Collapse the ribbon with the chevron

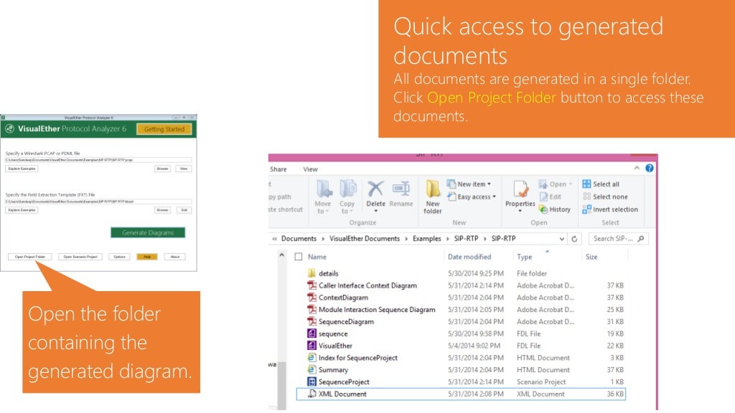pos(637,168)
